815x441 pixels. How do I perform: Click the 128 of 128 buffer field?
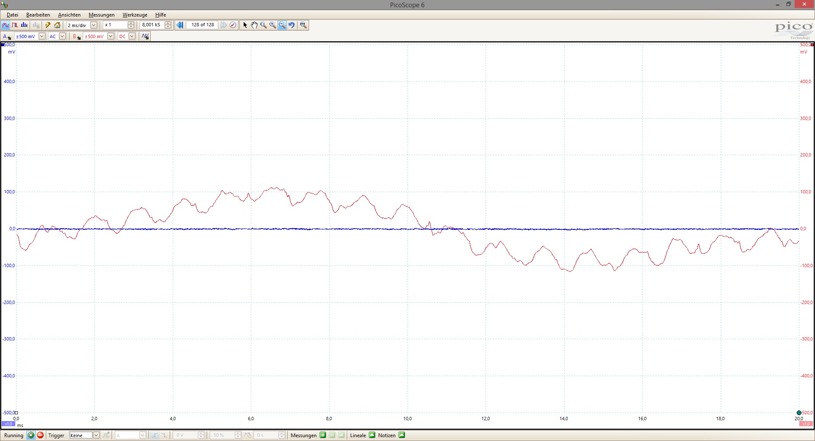click(202, 25)
